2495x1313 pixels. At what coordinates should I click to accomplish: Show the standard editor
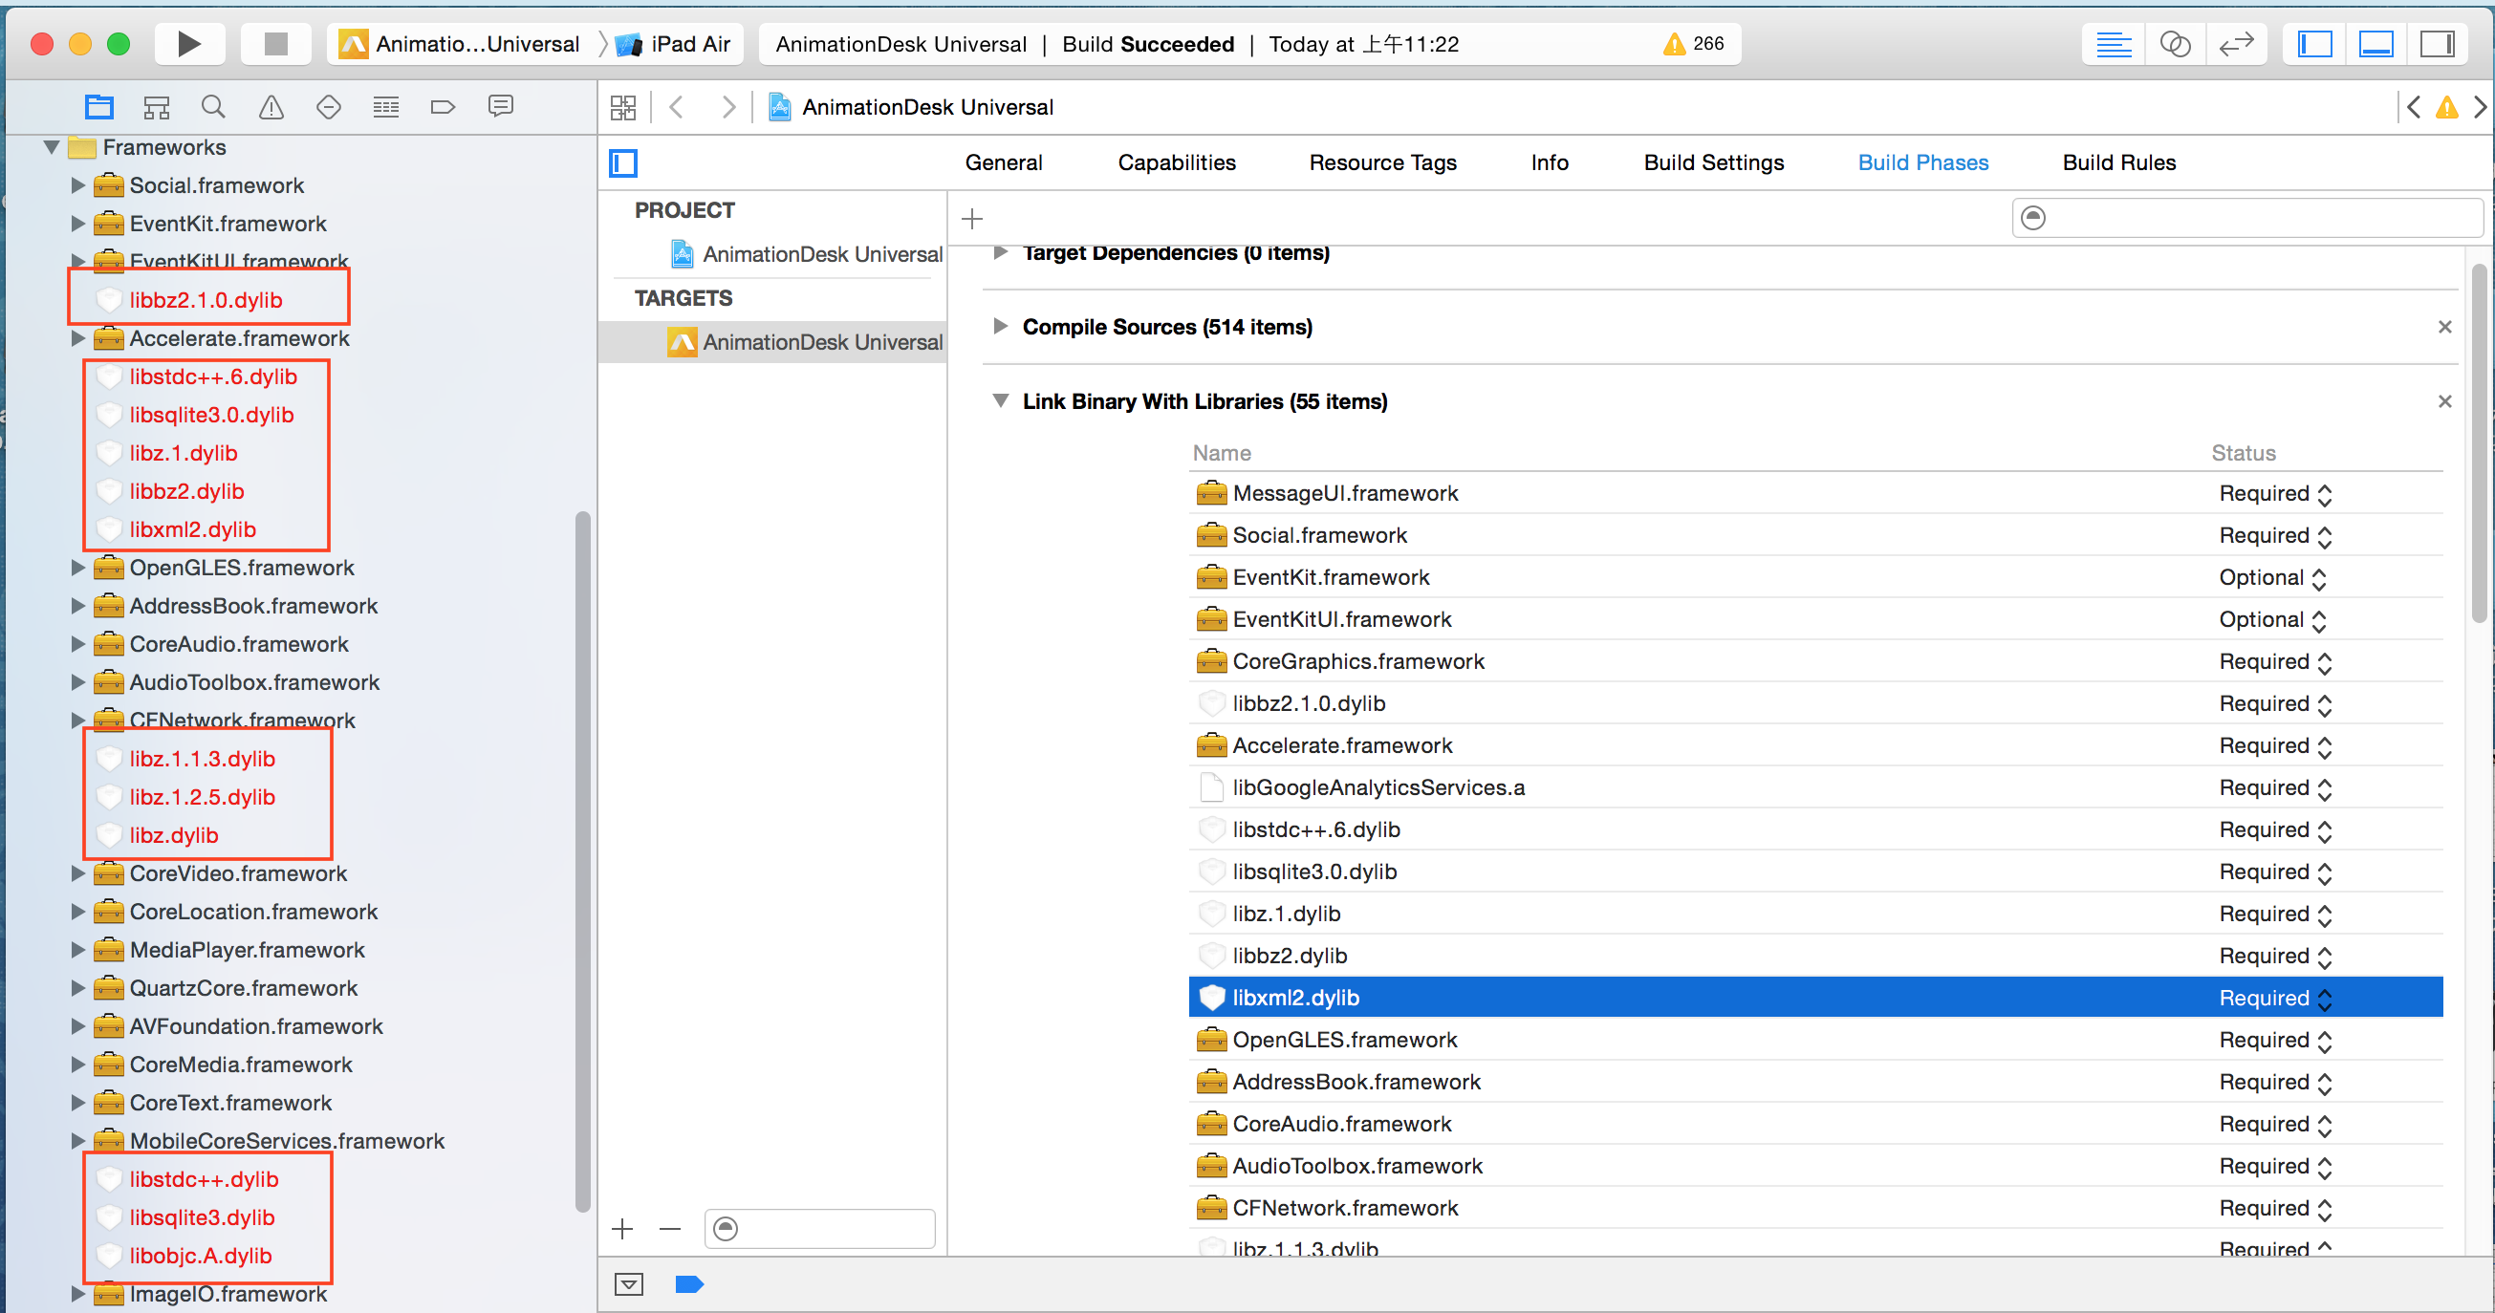click(2113, 44)
